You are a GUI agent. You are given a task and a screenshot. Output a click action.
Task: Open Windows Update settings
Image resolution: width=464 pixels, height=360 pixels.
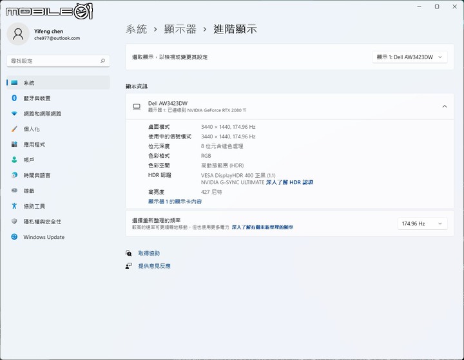point(58,236)
